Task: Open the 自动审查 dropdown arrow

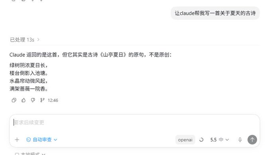Action: coord(55,139)
